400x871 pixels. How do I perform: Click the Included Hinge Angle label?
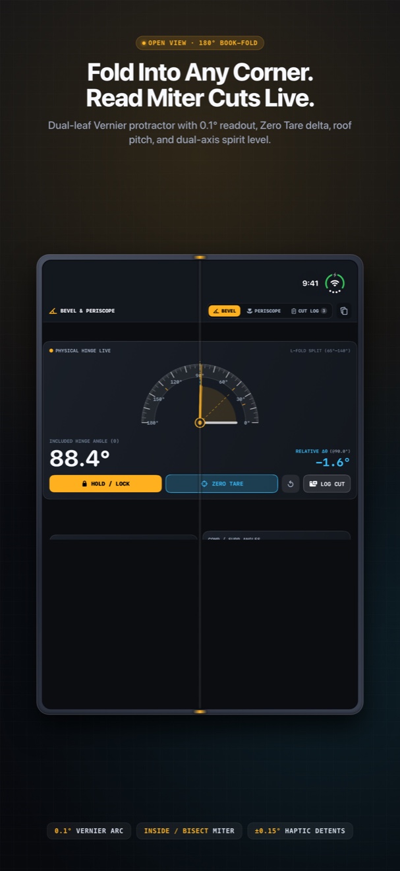84,441
